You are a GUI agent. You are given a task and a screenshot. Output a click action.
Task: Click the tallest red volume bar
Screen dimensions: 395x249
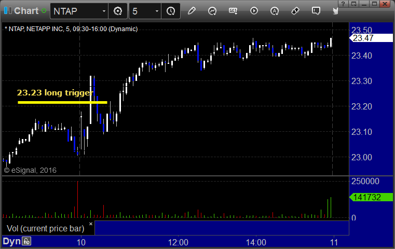pyautogui.click(x=77, y=199)
